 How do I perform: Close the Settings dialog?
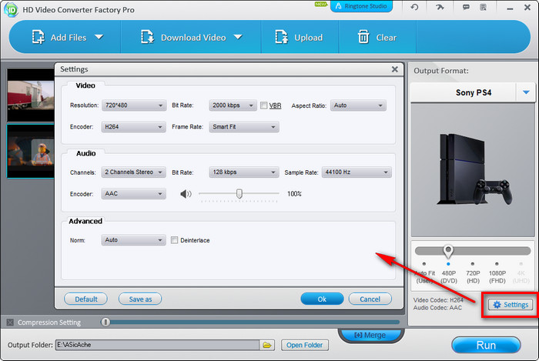point(394,69)
